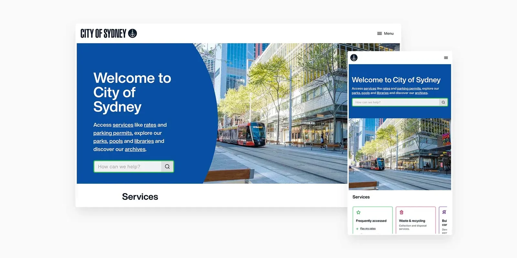Tap the round anchor emblem in mobile header
Viewport: 517px width, 258px height.
(x=354, y=58)
